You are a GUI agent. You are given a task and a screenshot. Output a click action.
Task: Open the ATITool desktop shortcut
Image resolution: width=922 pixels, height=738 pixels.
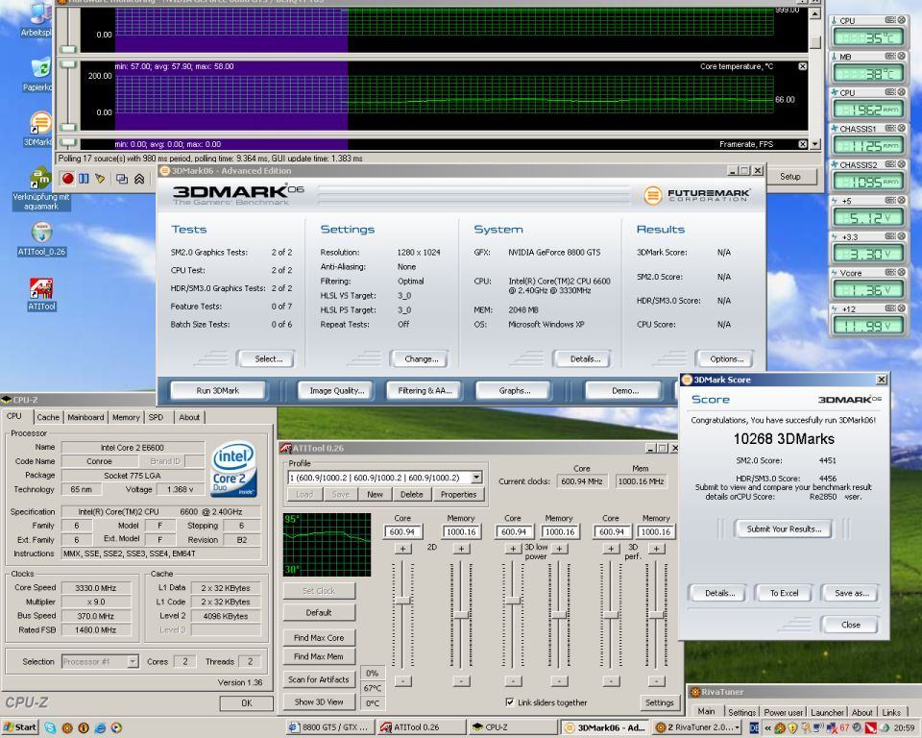41,294
